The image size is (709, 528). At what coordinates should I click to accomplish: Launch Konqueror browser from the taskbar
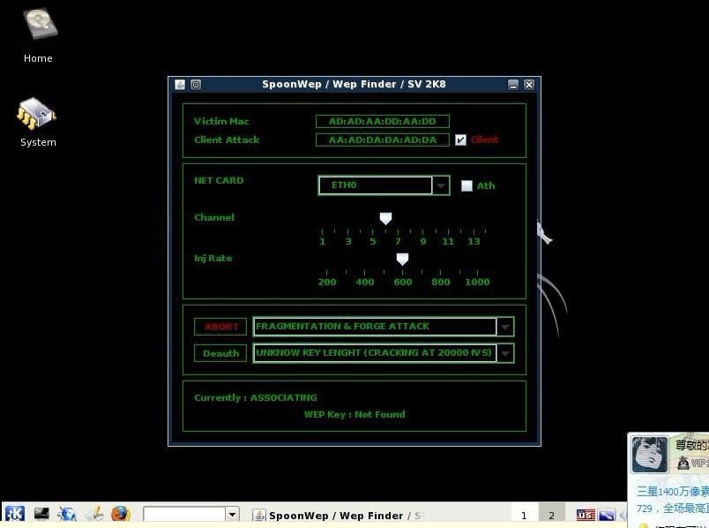[x=67, y=514]
